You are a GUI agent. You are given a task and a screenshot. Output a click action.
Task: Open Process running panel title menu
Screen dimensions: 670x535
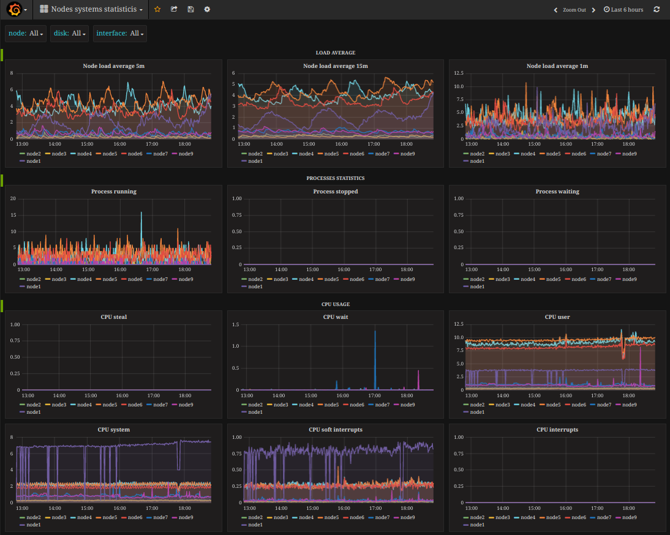pos(114,192)
